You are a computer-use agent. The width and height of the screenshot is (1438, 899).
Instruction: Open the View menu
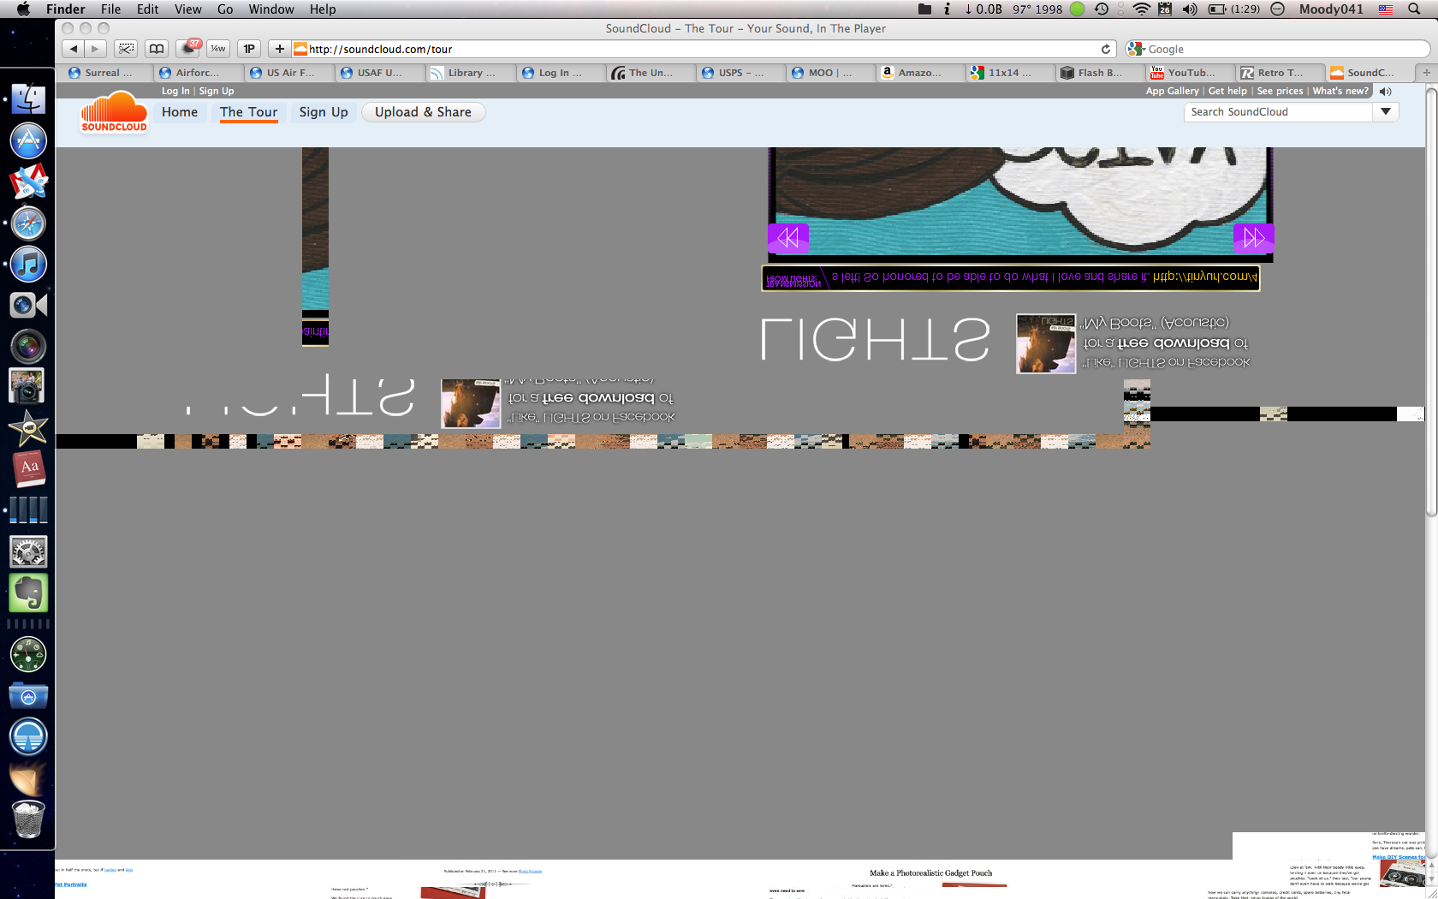[x=187, y=9]
